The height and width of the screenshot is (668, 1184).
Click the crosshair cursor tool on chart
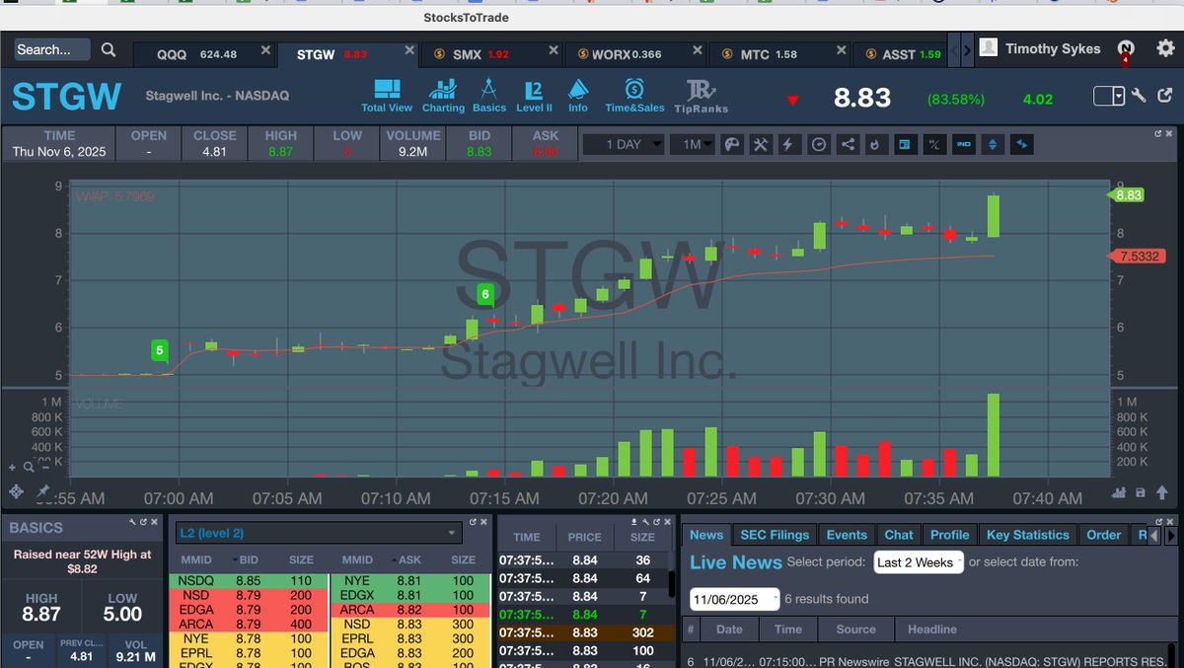[17, 491]
